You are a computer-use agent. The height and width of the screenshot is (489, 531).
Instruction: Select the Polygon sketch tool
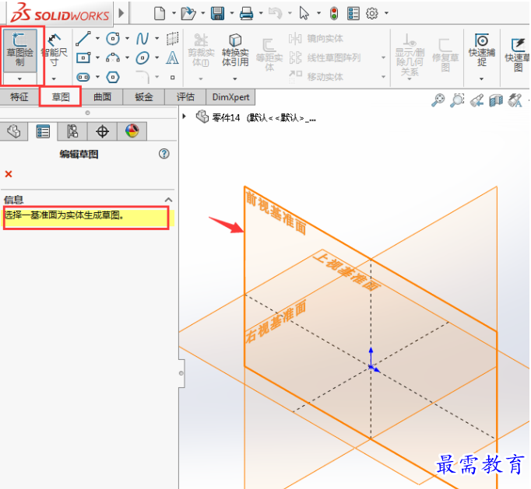(x=113, y=78)
